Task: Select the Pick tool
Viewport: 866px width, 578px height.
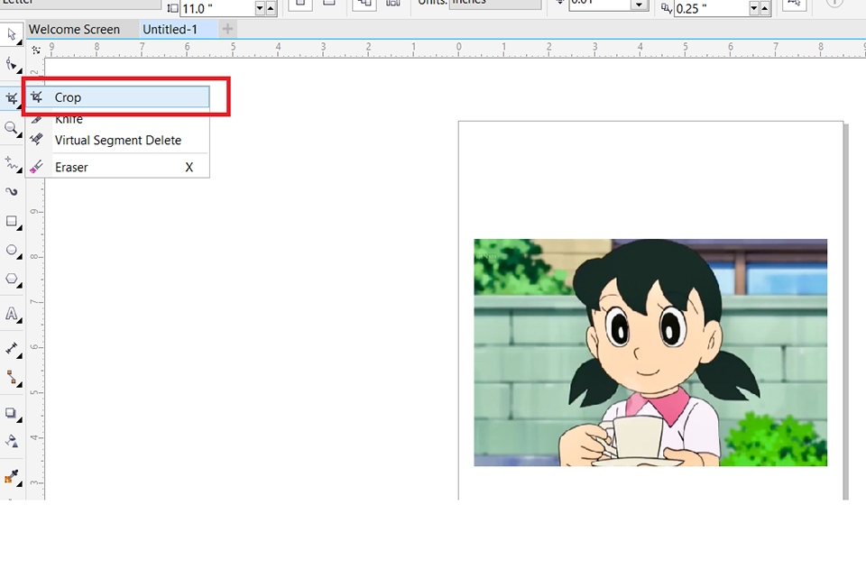Action: click(12, 33)
